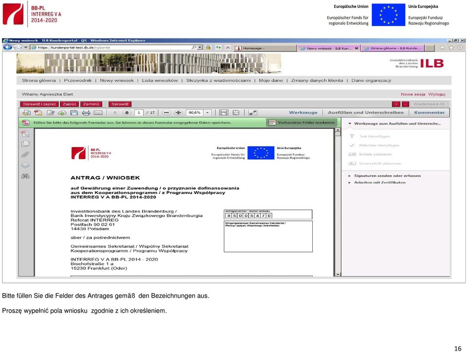
Task: Open the address bar search dropdown
Action: pyautogui.click(x=200, y=47)
